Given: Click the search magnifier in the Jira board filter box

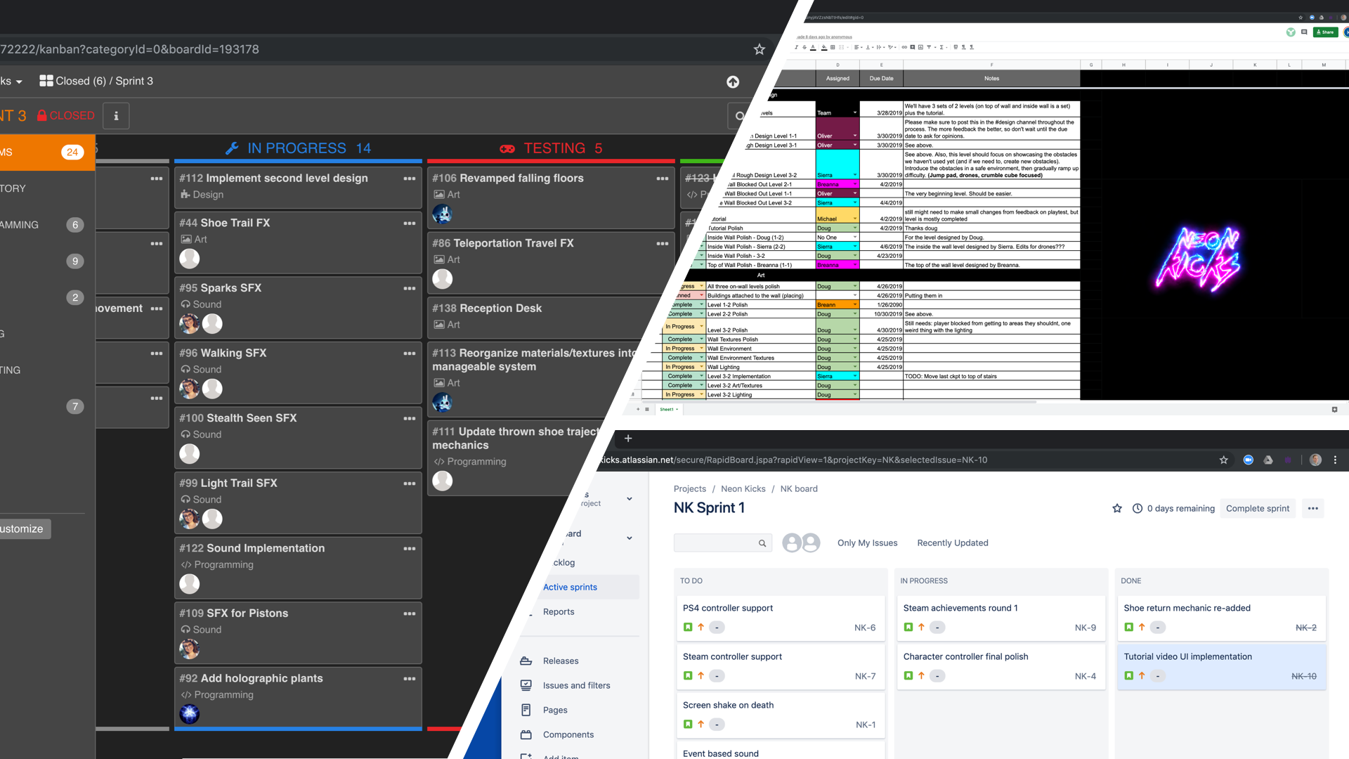Looking at the screenshot, I should pyautogui.click(x=762, y=543).
